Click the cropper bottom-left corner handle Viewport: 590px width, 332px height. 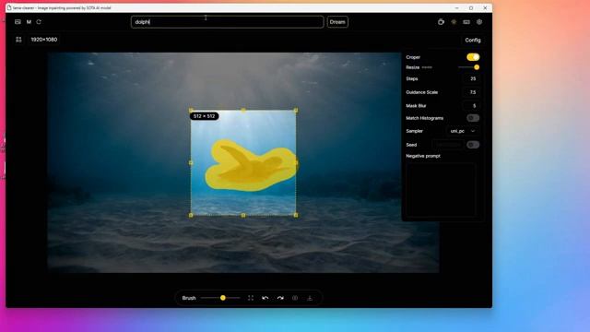[191, 215]
